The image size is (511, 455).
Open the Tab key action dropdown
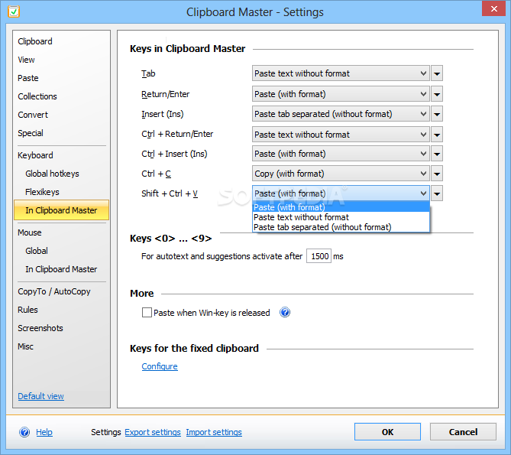point(341,73)
